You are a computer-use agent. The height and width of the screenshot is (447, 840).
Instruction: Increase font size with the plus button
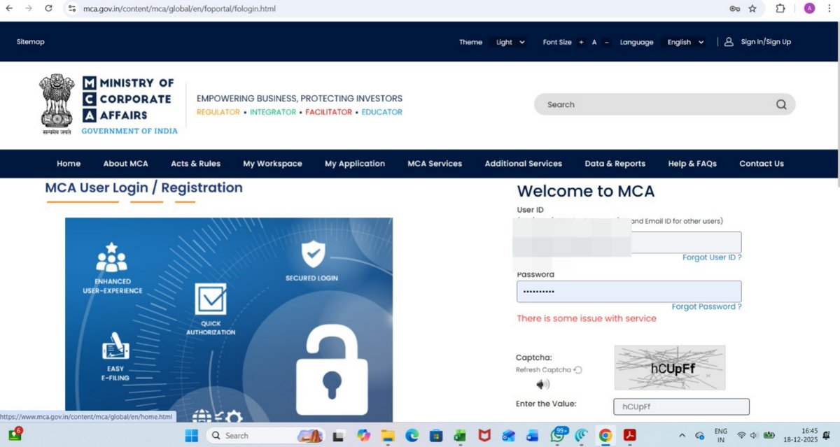coord(581,42)
